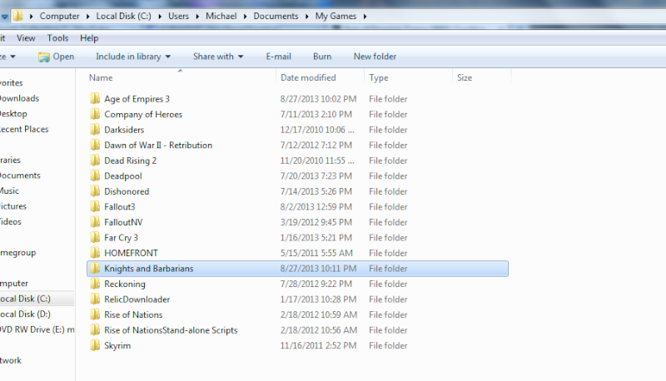Expand the arrow after Local Disk (C:) breadcrumb

[160, 16]
